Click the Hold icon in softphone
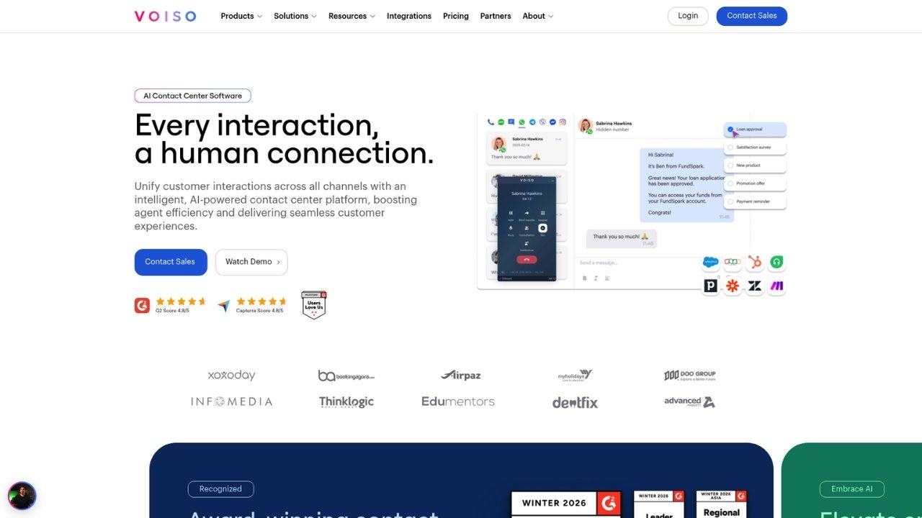The image size is (922, 518). pyautogui.click(x=511, y=213)
